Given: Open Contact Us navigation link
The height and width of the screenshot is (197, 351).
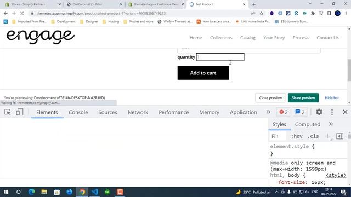Looking at the screenshot, I should click(x=328, y=38).
